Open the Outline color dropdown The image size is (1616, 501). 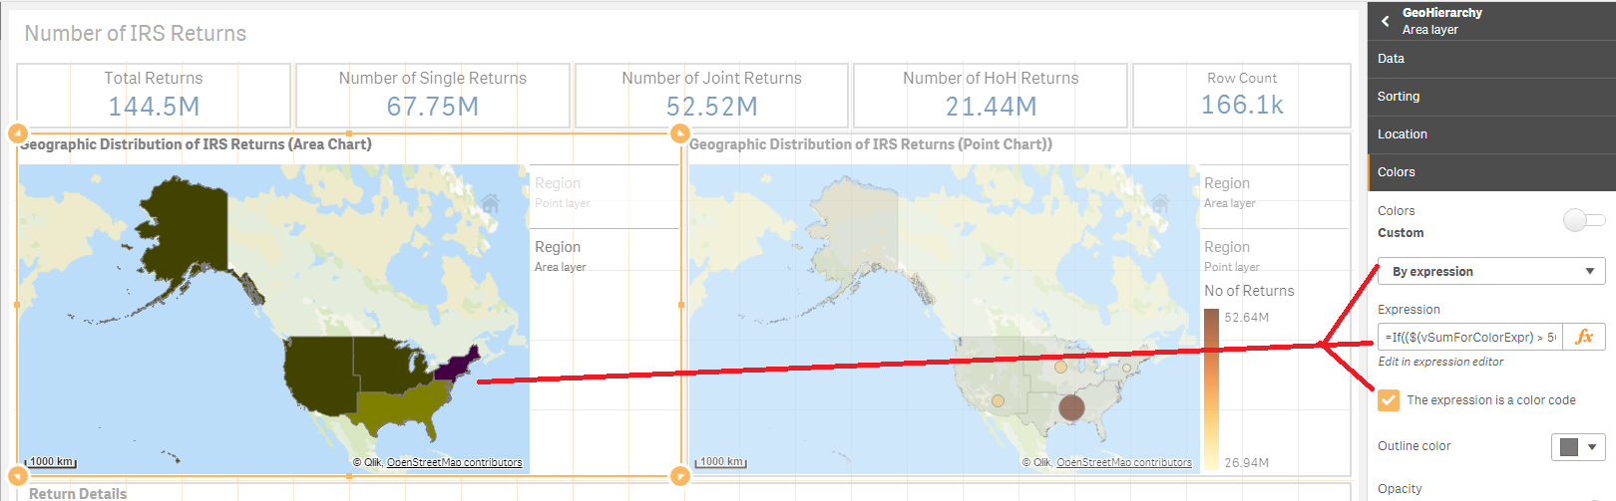pyautogui.click(x=1577, y=447)
